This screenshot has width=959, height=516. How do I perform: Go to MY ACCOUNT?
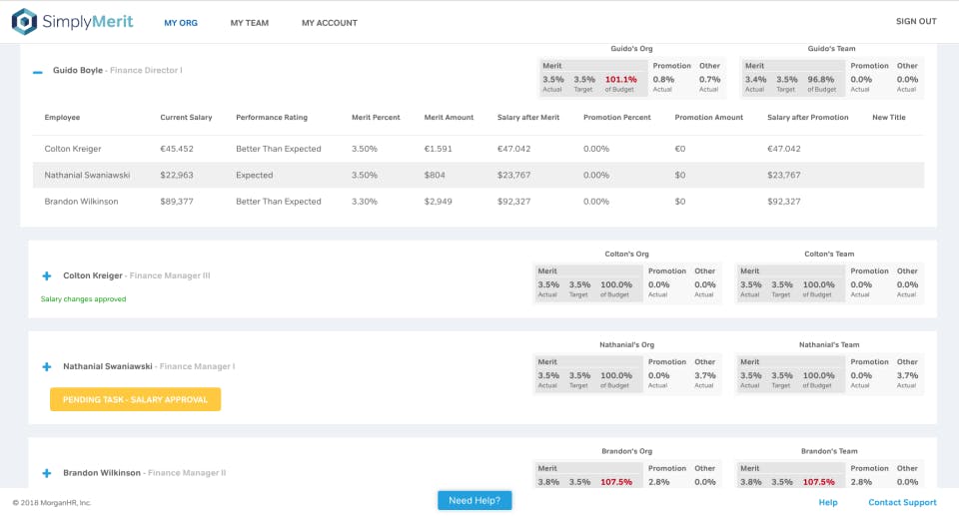coord(329,23)
